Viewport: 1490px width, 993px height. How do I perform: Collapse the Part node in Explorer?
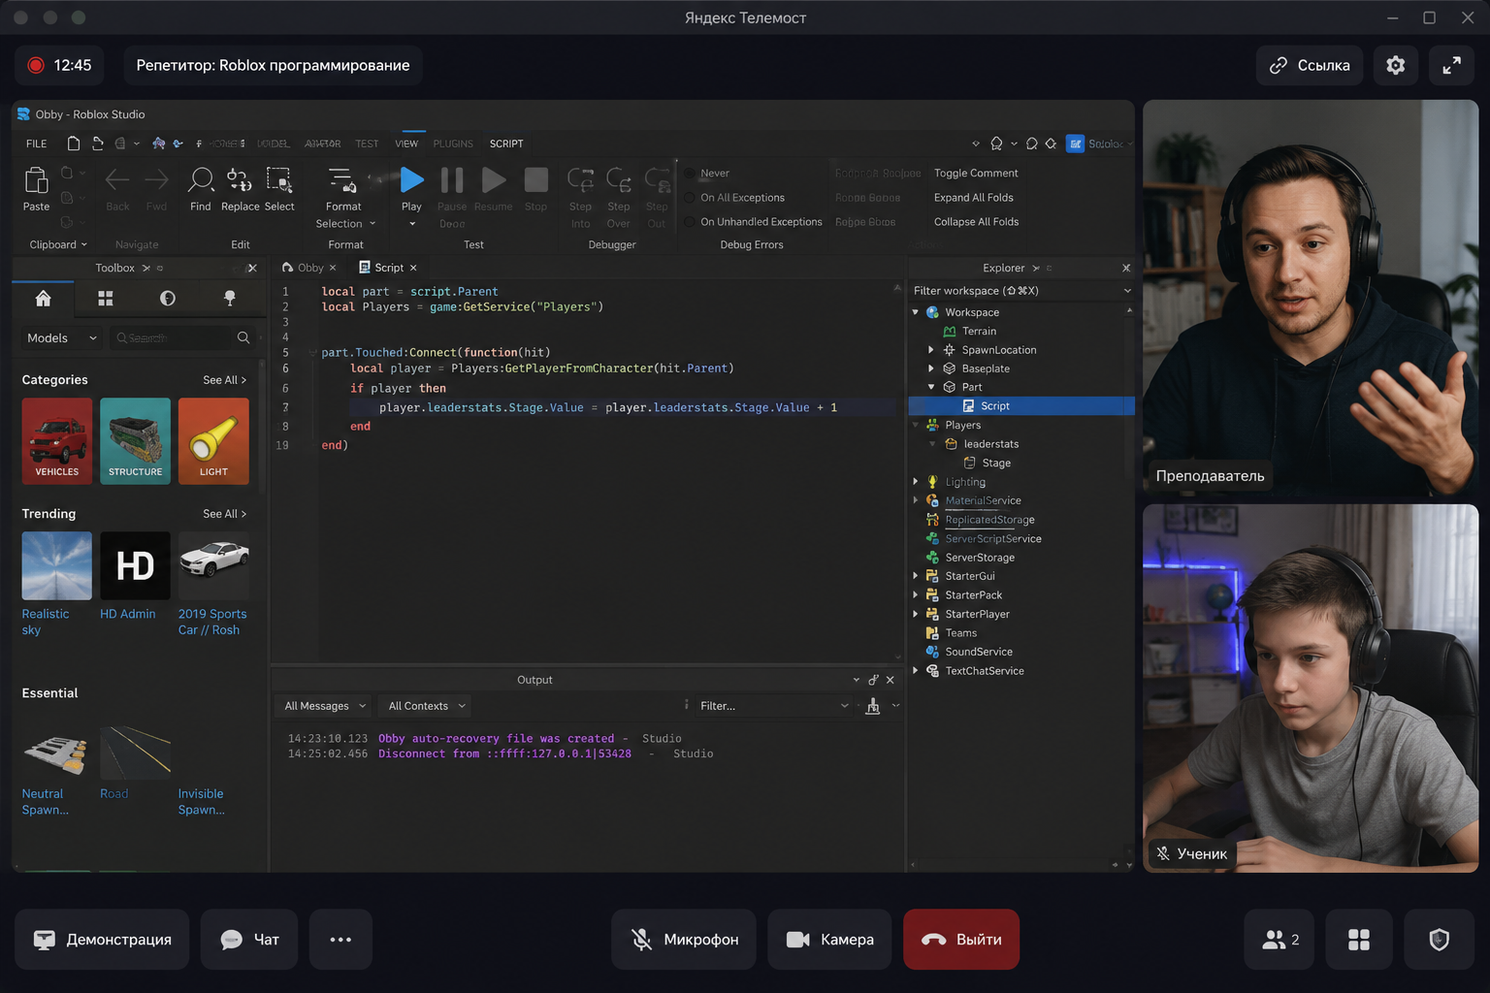(x=931, y=387)
